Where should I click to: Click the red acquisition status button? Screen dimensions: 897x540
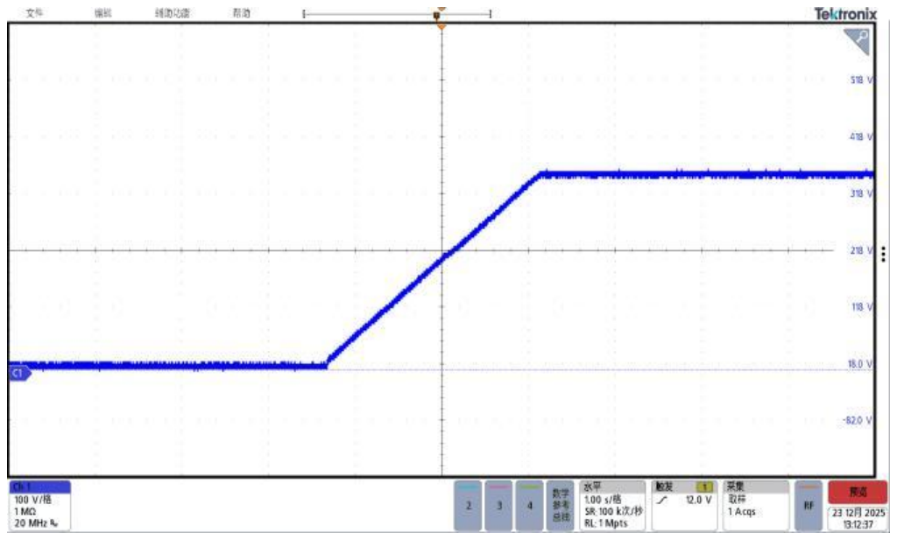point(858,492)
